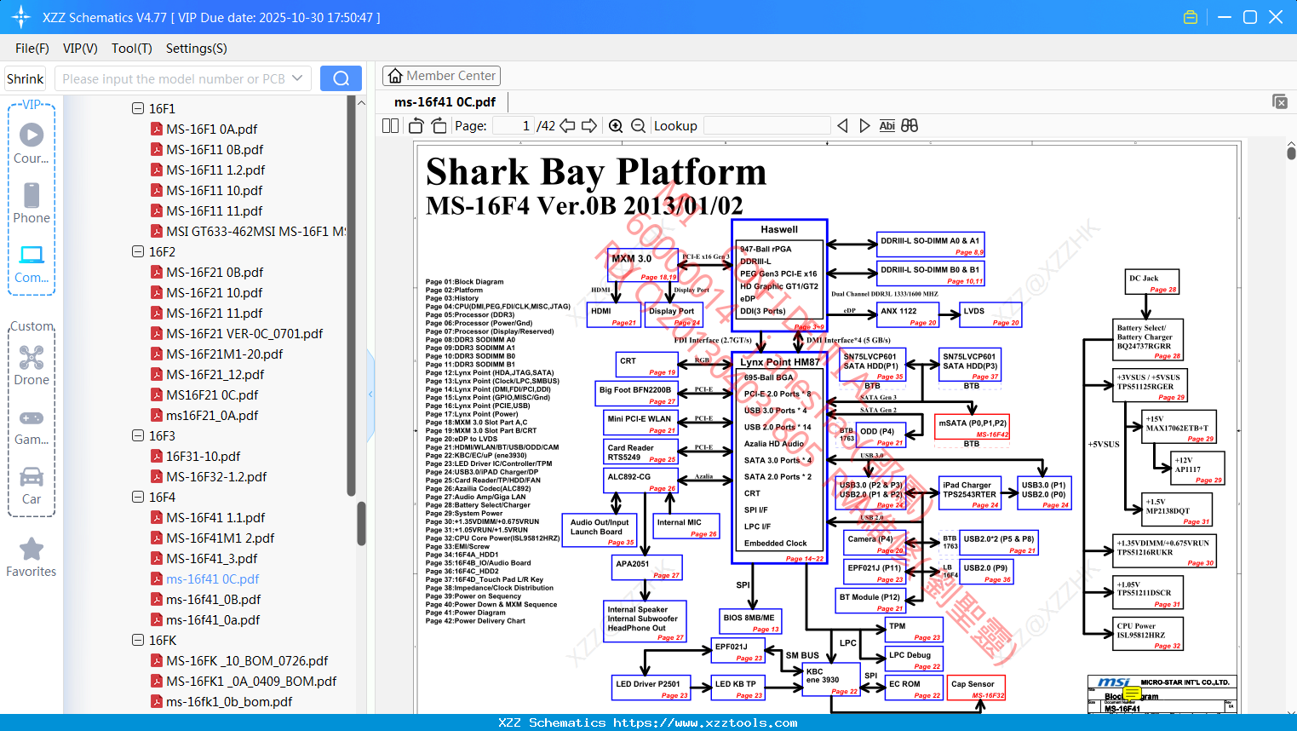The width and height of the screenshot is (1297, 731).
Task: Click the PDF icon beside MS-16F1 0A.pdf
Action: [157, 129]
